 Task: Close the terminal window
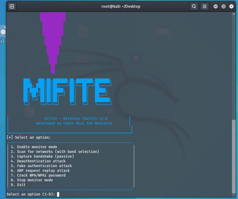[x=231, y=7]
